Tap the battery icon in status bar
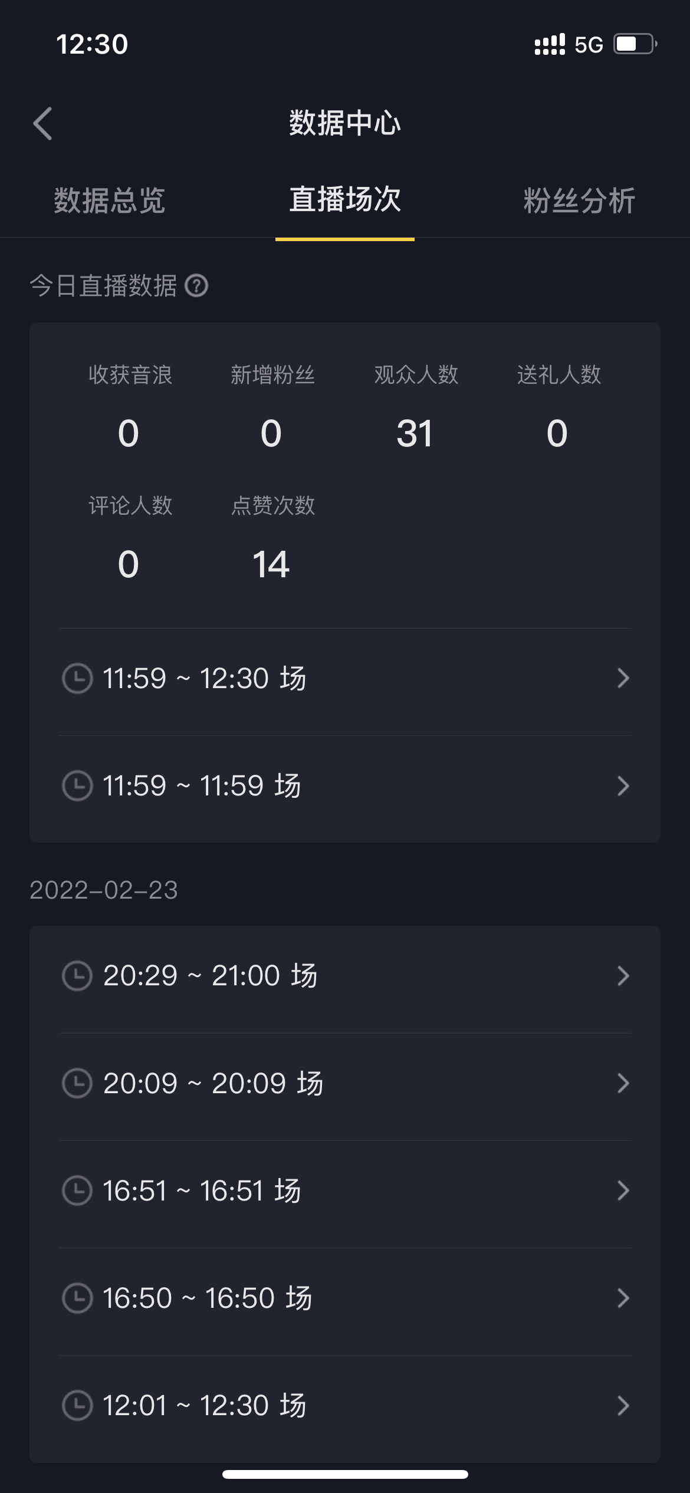Image resolution: width=690 pixels, height=1493 pixels. pyautogui.click(x=635, y=44)
